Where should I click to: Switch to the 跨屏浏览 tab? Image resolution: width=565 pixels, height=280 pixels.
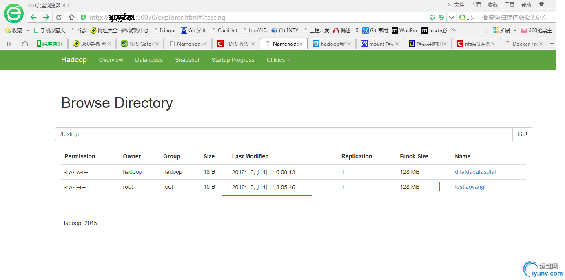pyautogui.click(x=50, y=44)
